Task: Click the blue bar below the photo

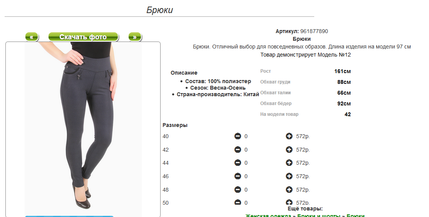Action: pos(69,216)
